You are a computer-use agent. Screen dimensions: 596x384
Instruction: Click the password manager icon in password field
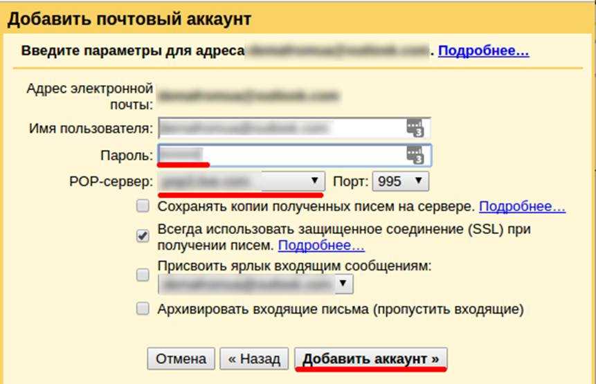[414, 155]
